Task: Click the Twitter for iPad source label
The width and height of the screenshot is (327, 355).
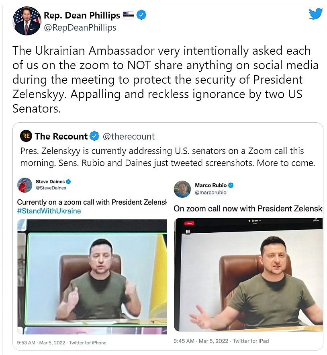Action: 251,341
